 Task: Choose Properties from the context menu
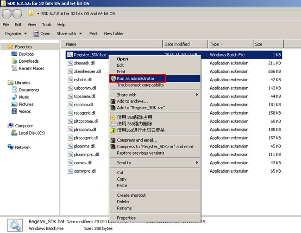point(126,218)
